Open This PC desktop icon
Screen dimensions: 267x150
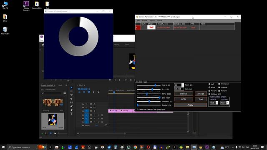(5, 5)
